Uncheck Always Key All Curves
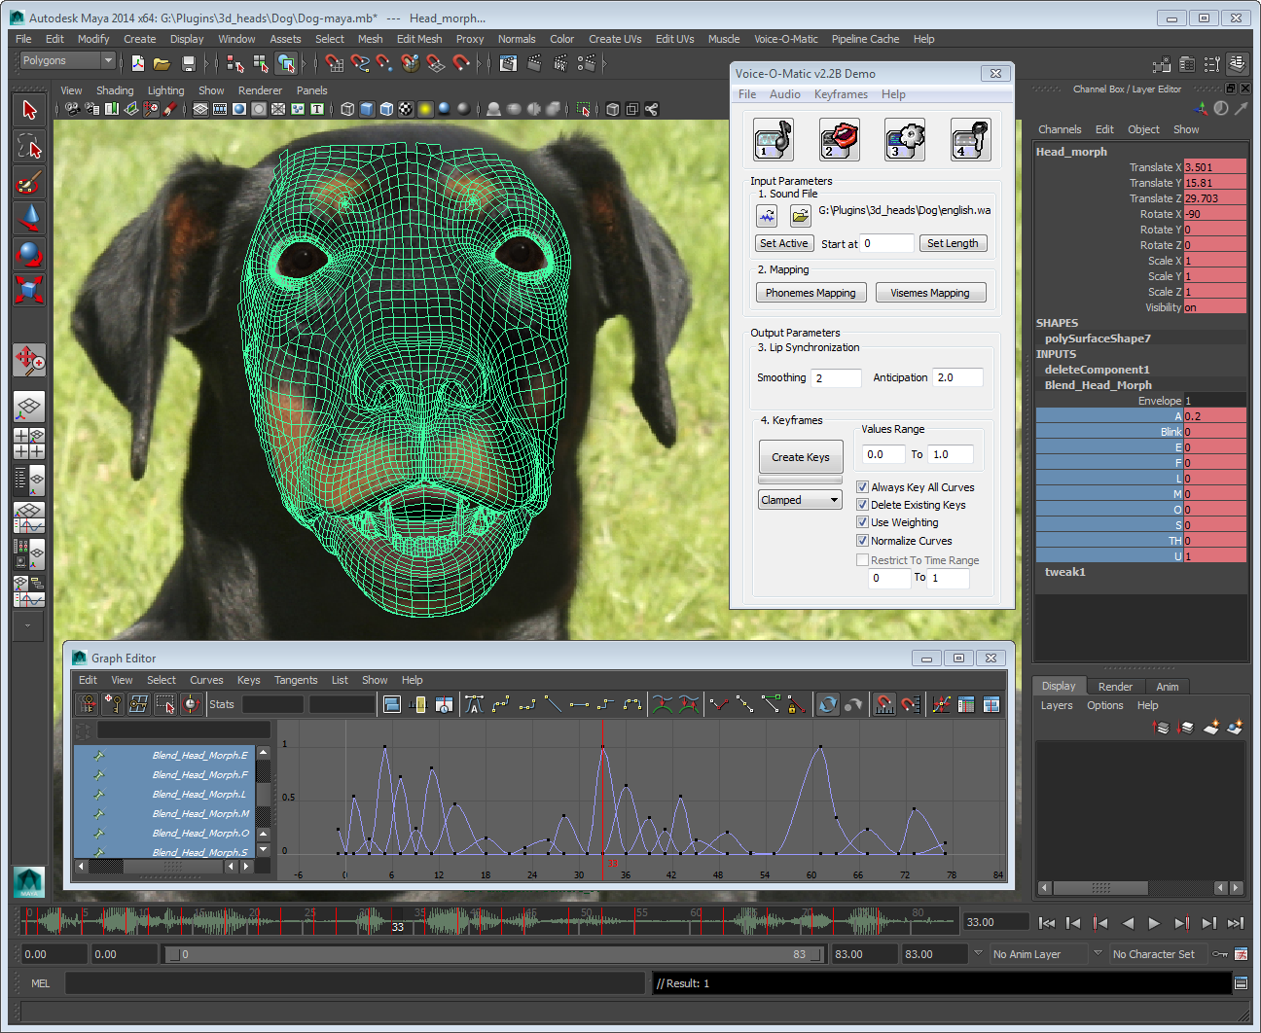Screen dimensions: 1261x1033 (x=862, y=487)
